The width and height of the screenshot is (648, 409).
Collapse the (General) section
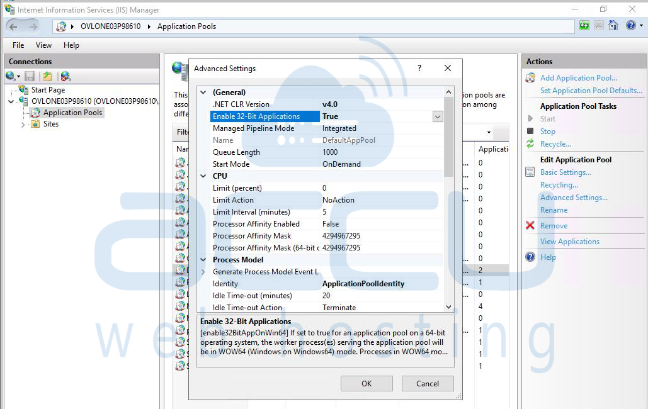point(203,92)
